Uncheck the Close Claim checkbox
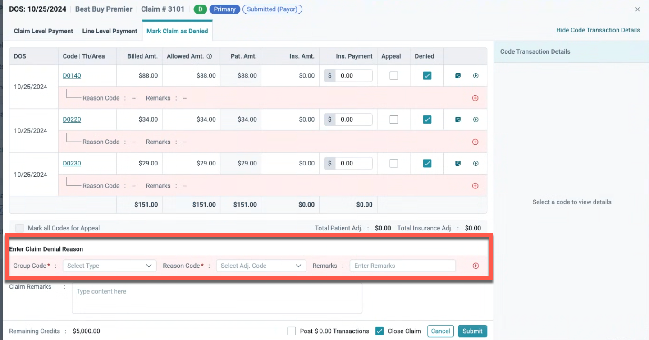Viewport: 649px width, 340px height. tap(379, 331)
